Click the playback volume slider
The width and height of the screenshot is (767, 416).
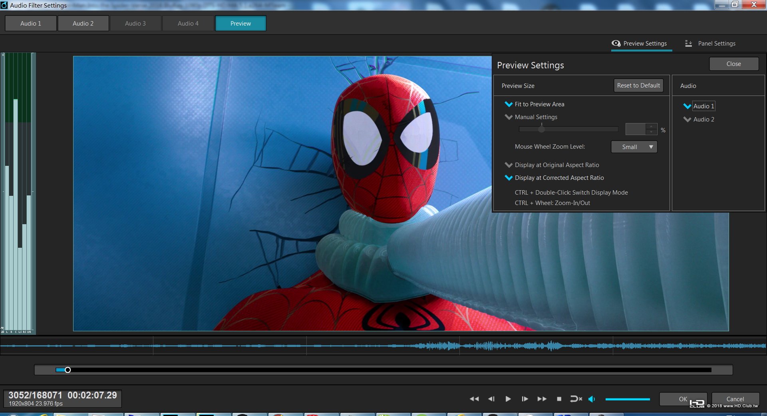[627, 399]
